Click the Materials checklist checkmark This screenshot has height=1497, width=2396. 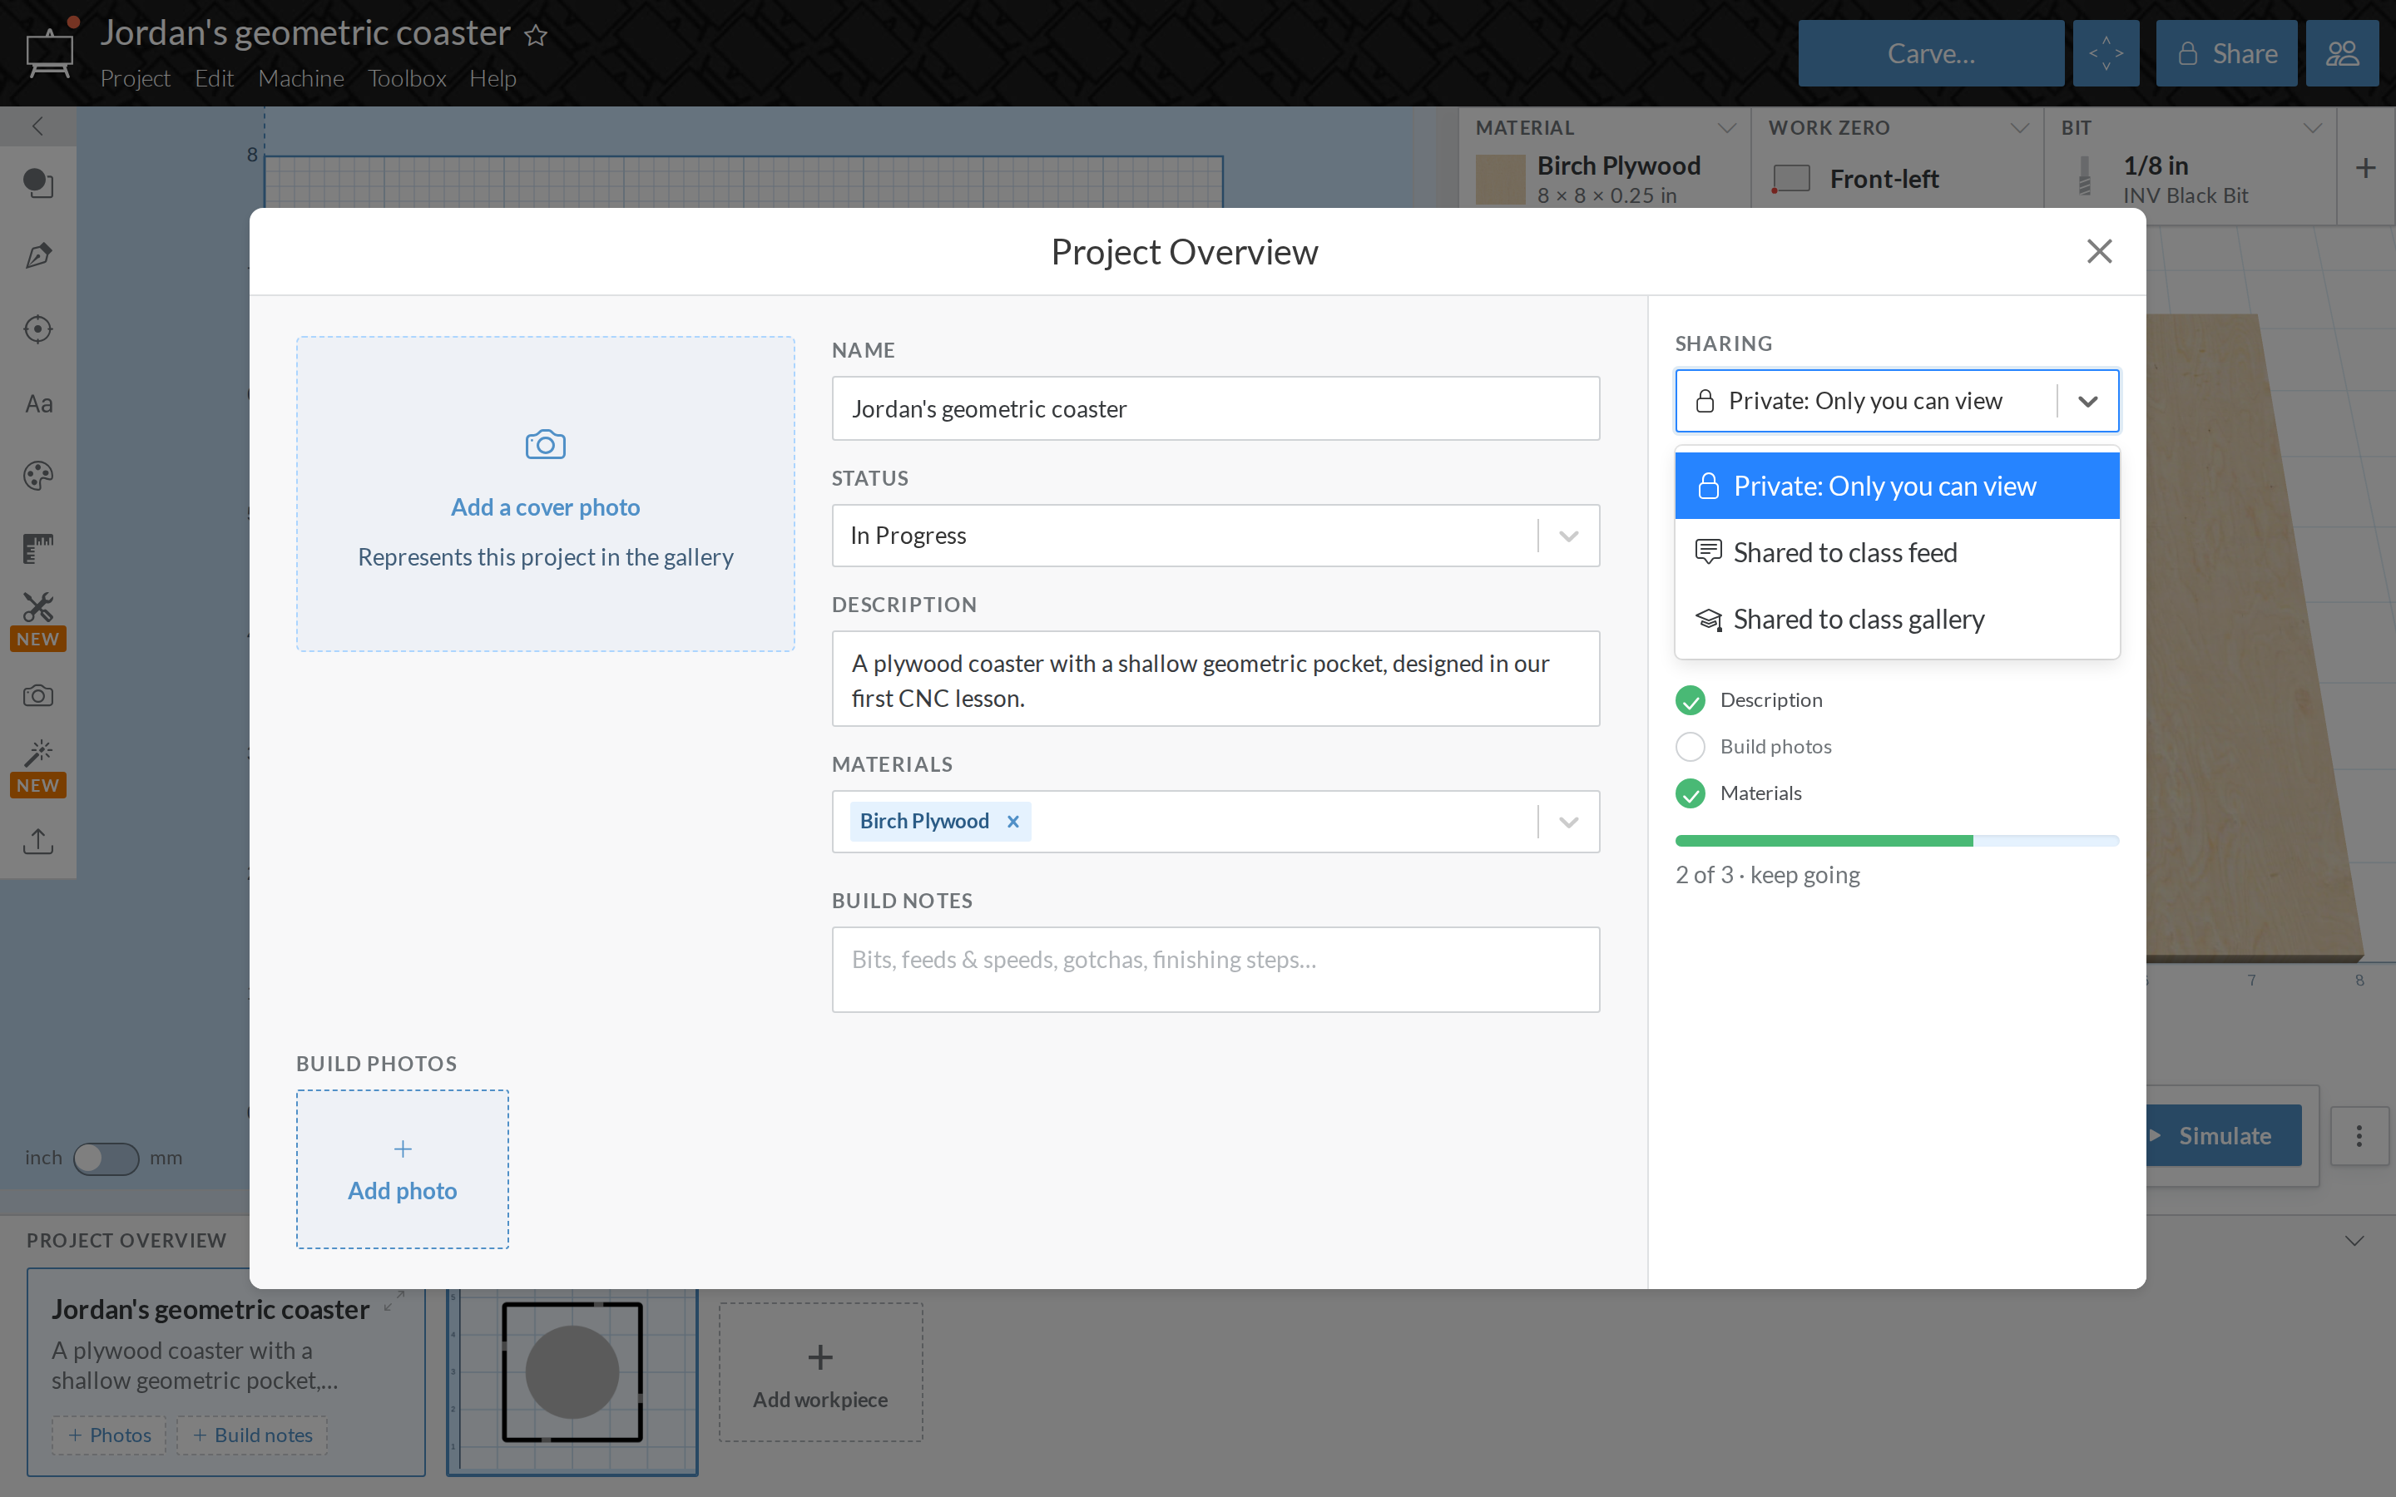(1690, 793)
